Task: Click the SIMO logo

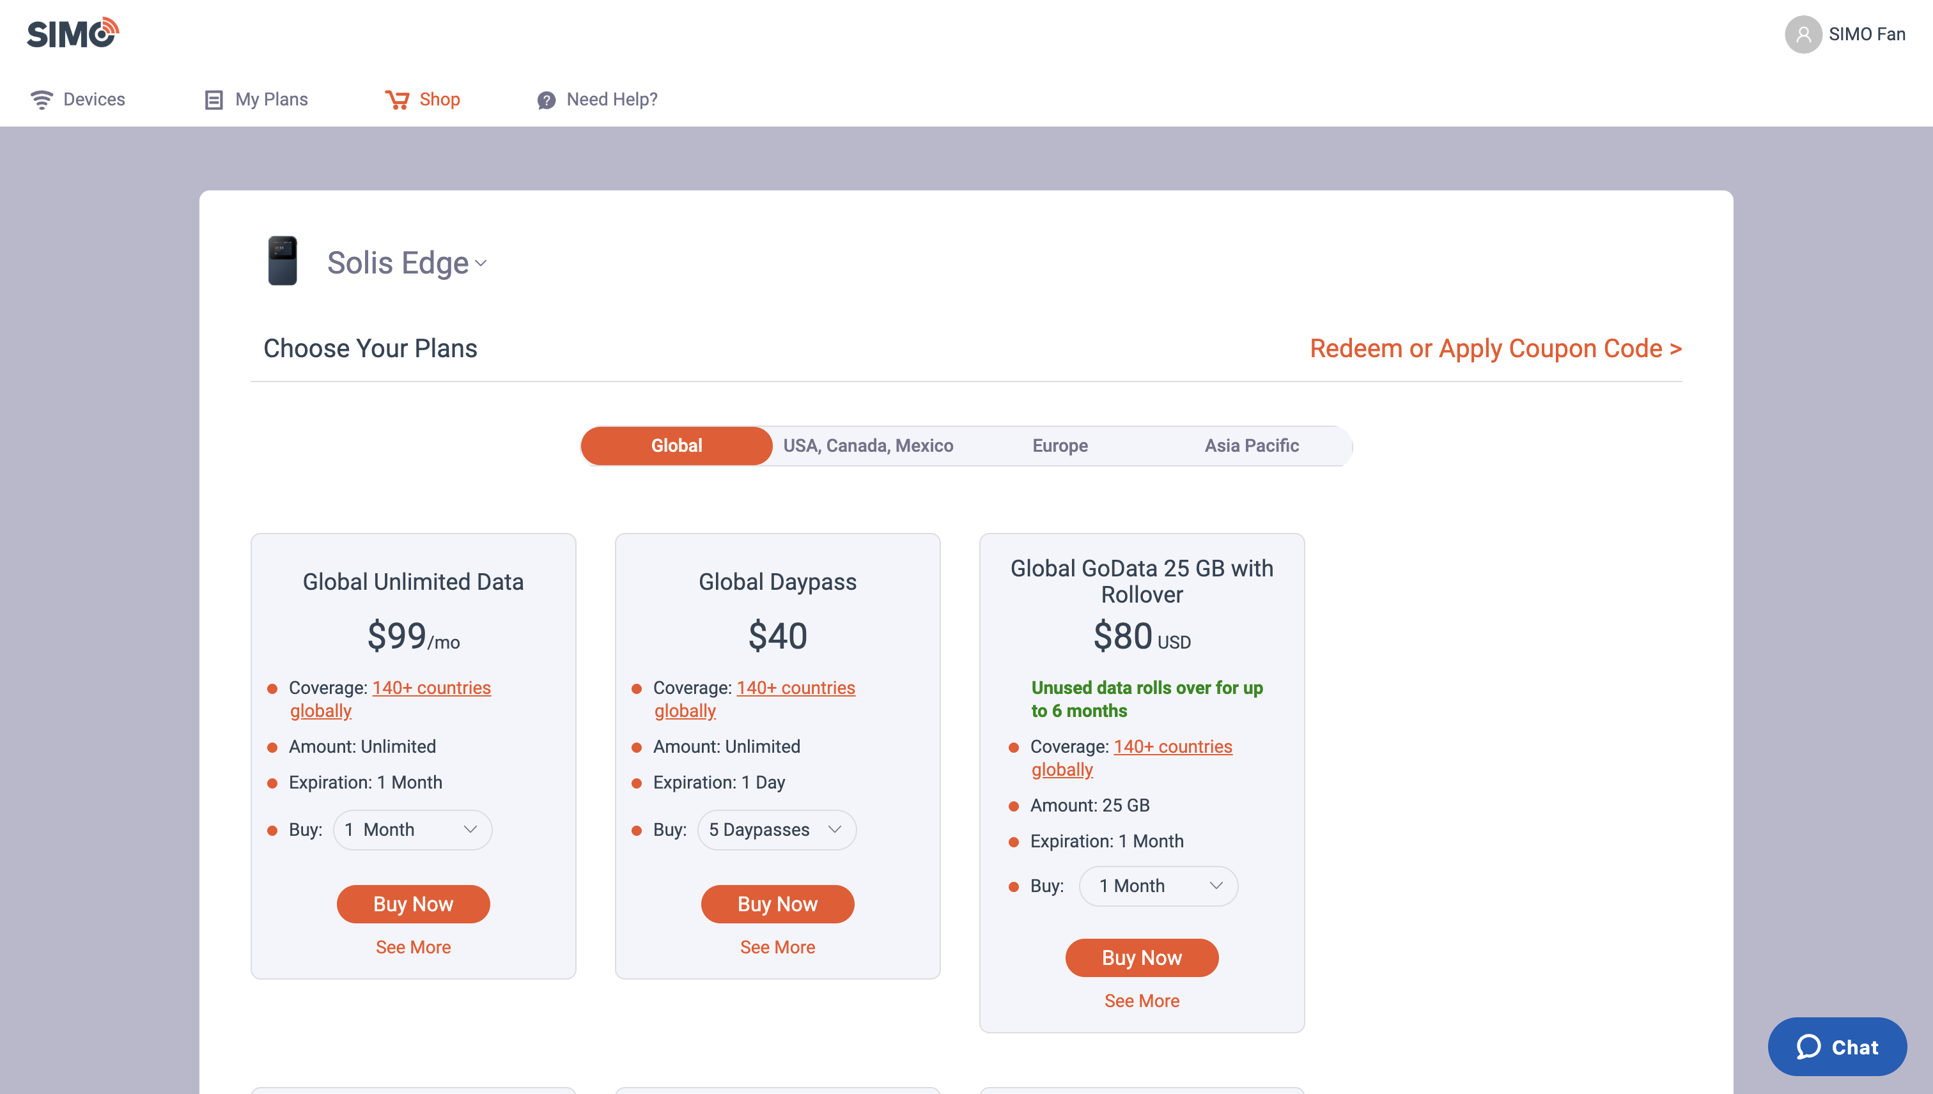Action: [x=73, y=33]
